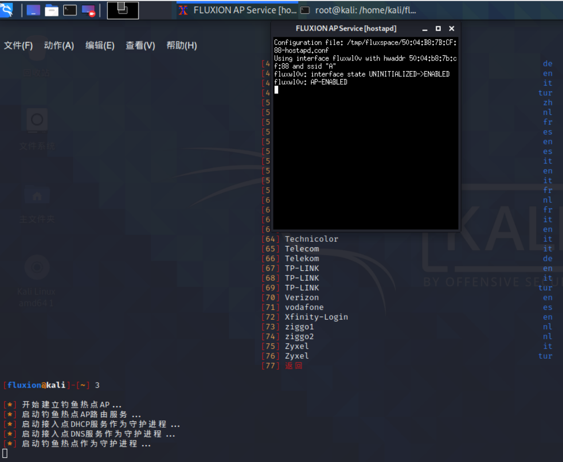
Task: Click list entry 66 Telekom
Action: click(290, 258)
